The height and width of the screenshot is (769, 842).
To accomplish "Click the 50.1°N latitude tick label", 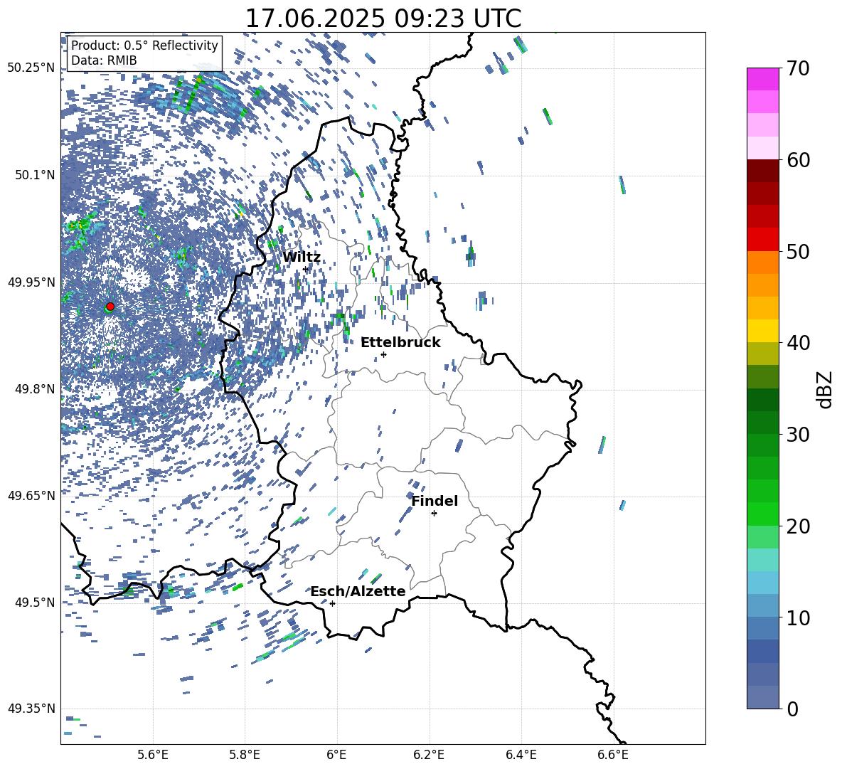I will [36, 175].
